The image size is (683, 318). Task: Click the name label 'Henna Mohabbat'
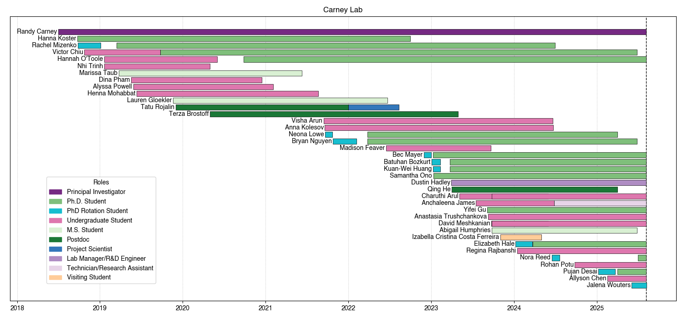point(112,94)
